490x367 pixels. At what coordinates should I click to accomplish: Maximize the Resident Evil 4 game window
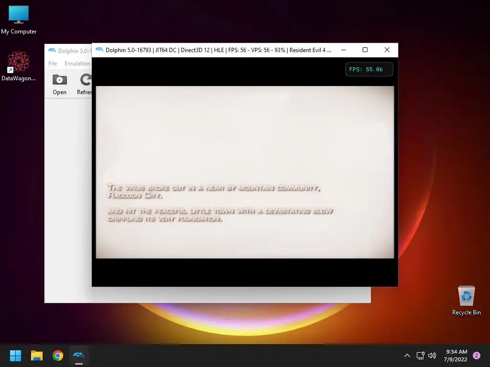tap(365, 50)
